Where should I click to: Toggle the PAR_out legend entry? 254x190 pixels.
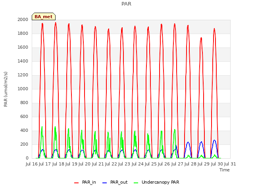point(115,182)
